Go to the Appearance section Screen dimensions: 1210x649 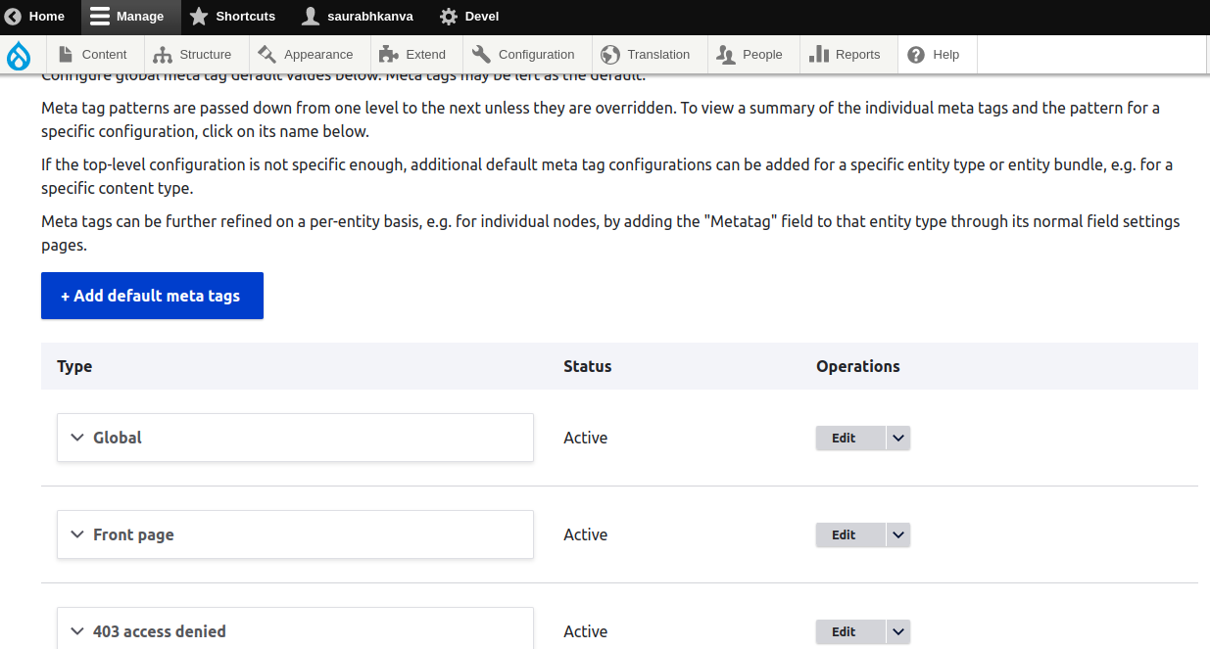coord(307,55)
